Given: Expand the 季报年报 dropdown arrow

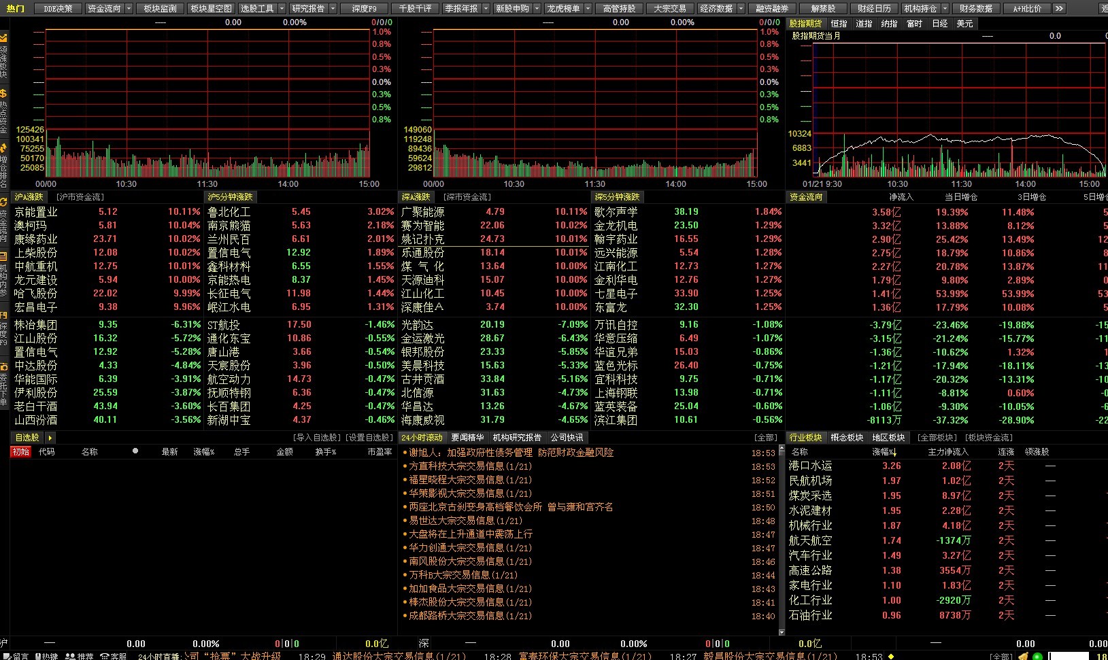Looking at the screenshot, I should (486, 8).
